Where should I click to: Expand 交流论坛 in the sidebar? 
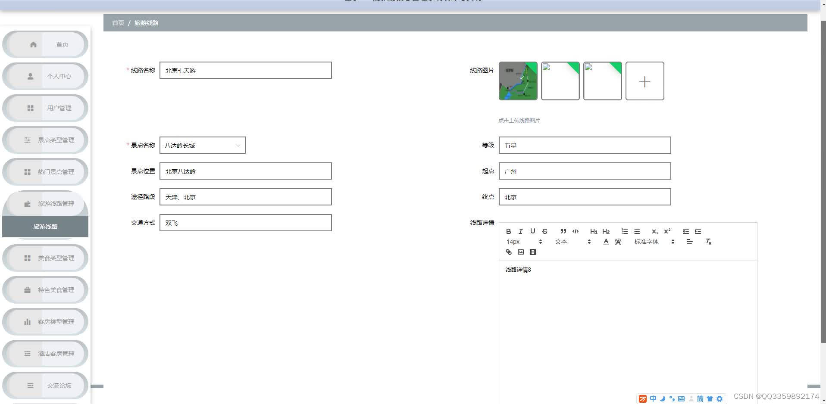coord(45,385)
